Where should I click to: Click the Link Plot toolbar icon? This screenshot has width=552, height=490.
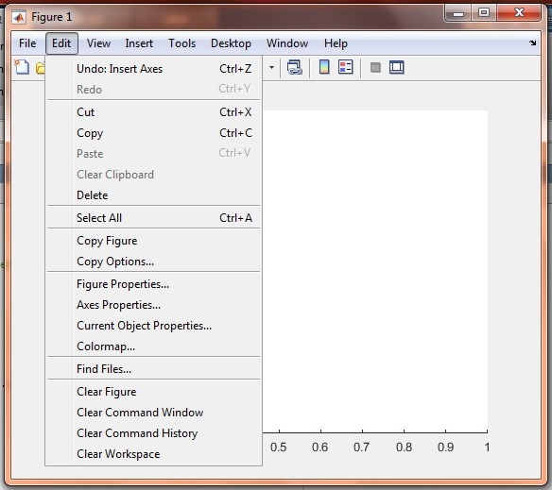(x=294, y=67)
